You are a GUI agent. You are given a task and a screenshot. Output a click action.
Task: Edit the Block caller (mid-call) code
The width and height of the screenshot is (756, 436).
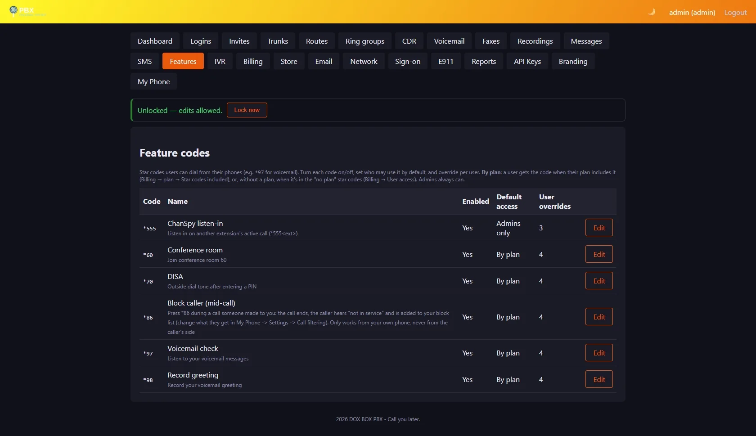tap(599, 317)
